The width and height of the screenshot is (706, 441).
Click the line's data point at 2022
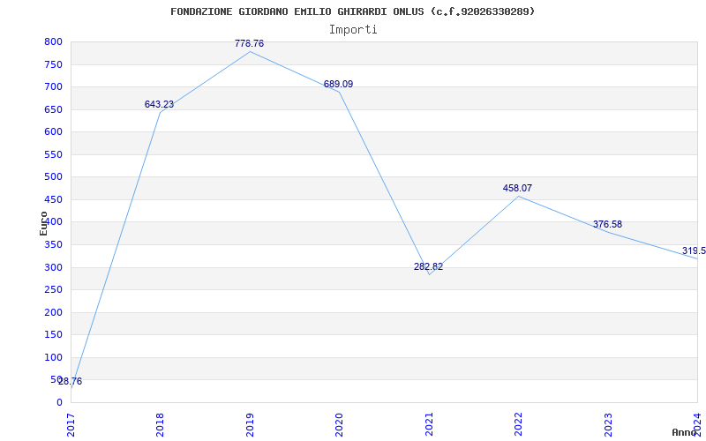pyautogui.click(x=519, y=196)
